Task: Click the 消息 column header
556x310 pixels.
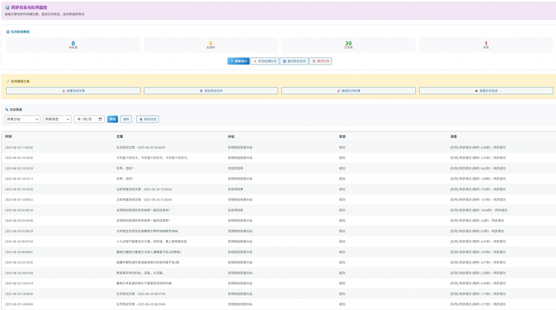Action: [x=453, y=137]
